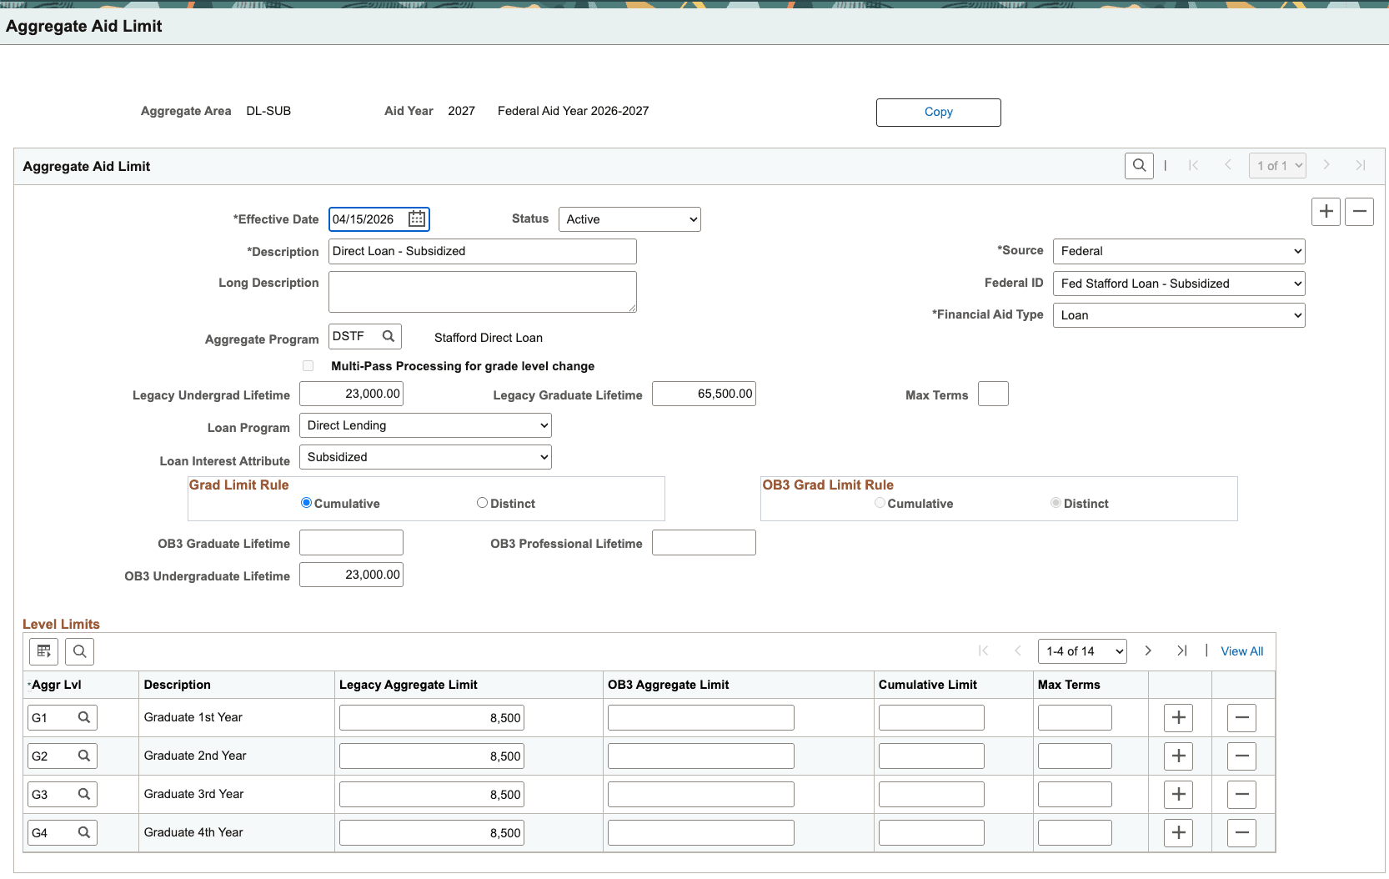The image size is (1389, 879).
Task: Sort by Legacy Aggregate Limit column header
Action: click(409, 685)
